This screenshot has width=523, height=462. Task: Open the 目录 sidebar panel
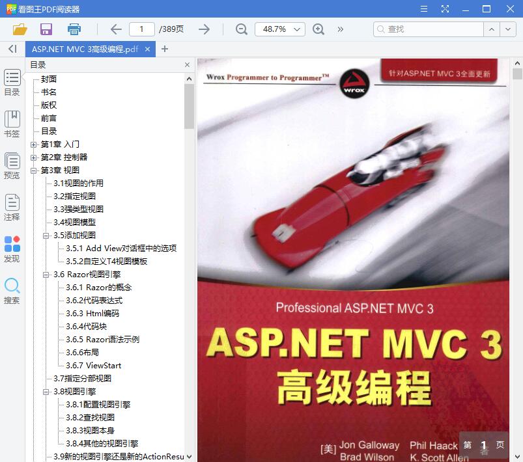[12, 83]
